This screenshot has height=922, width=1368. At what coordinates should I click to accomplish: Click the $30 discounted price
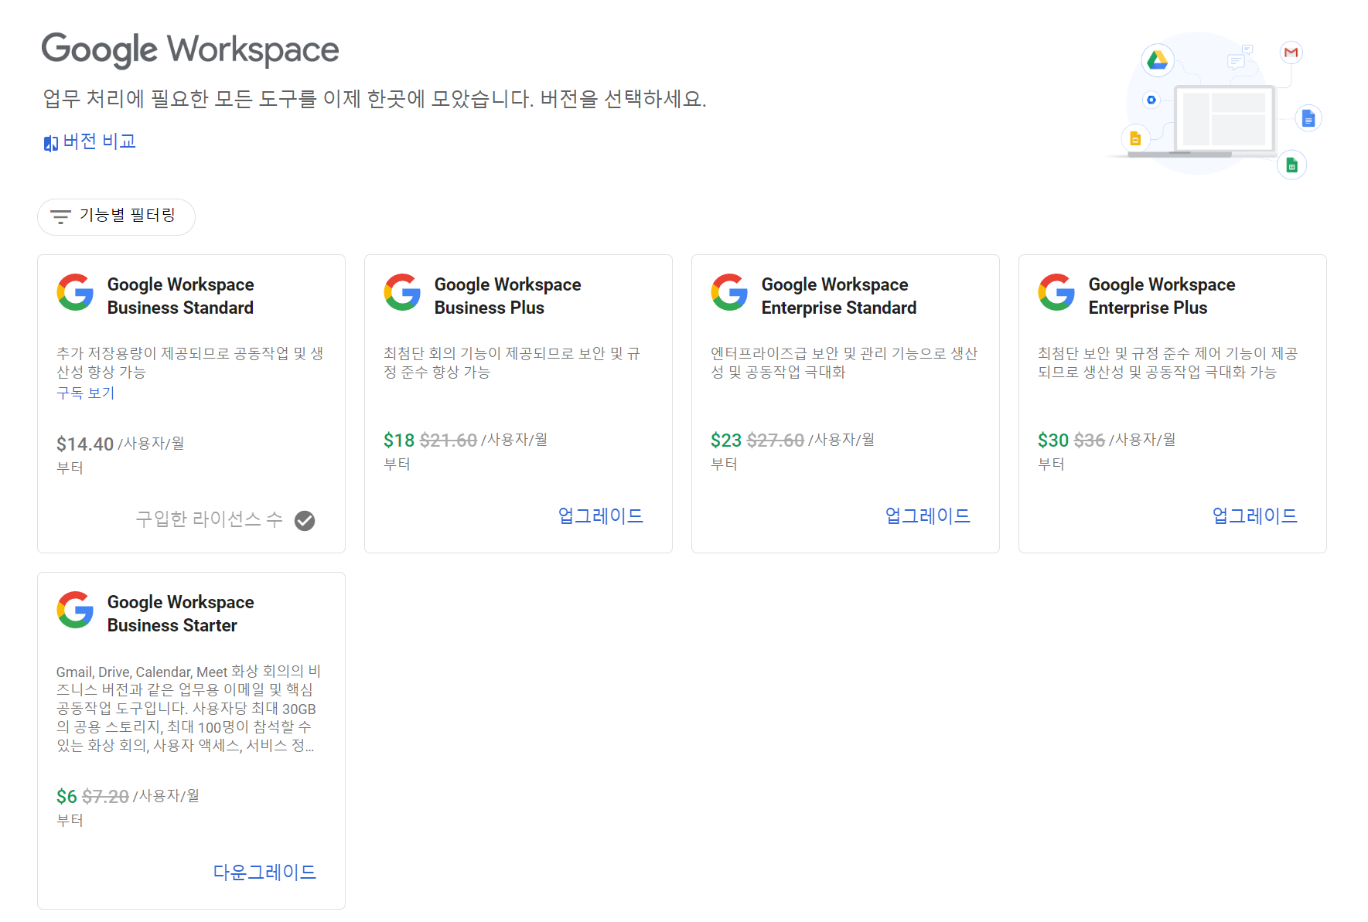click(1053, 440)
